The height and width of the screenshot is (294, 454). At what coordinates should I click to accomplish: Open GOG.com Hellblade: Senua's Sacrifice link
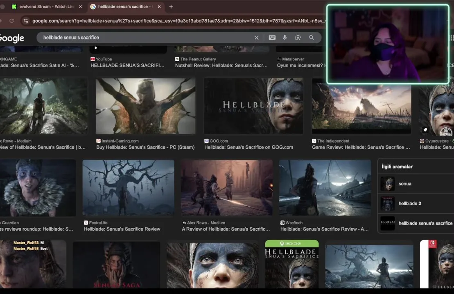coord(248,147)
